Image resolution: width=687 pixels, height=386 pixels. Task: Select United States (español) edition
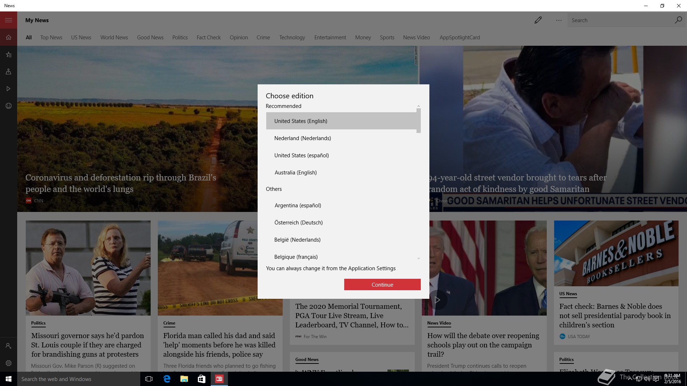pyautogui.click(x=342, y=155)
